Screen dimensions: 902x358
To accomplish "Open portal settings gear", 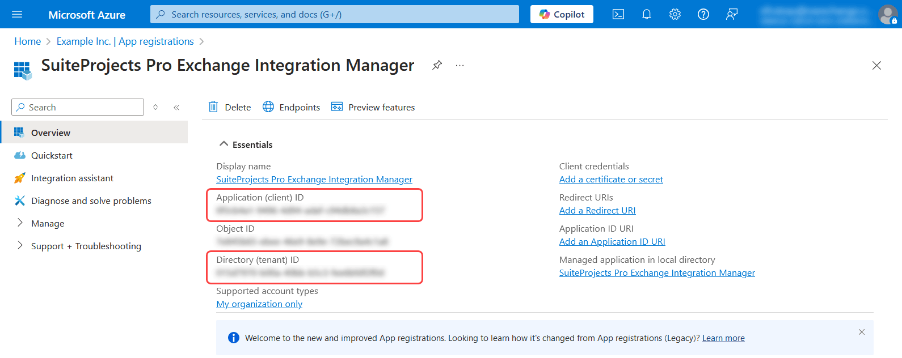I will pos(675,14).
